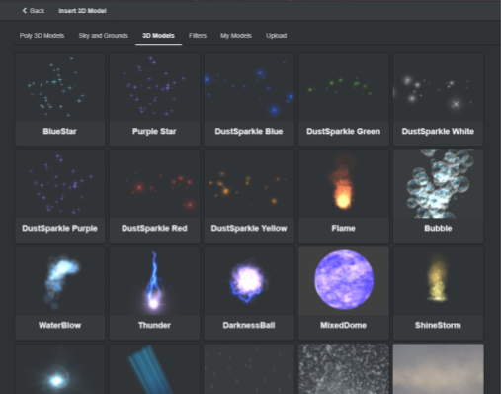Select the BlueStar particle model
This screenshot has width=501, height=394.
[60, 99]
